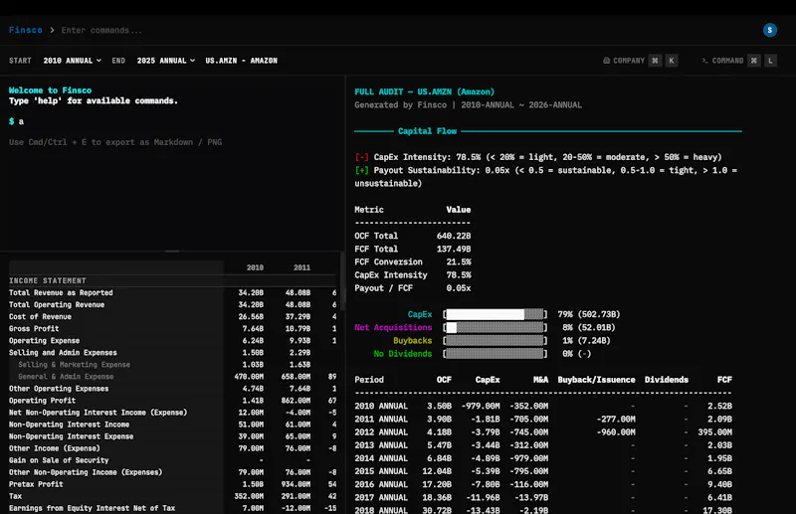Select the 'Non-Operating Interest Expense' row
Screen dimensions: 796x514
tap(172, 436)
